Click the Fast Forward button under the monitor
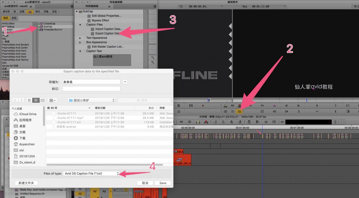 point(262,106)
